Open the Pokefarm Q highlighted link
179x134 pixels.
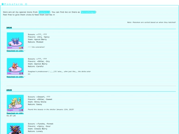tap(44, 12)
